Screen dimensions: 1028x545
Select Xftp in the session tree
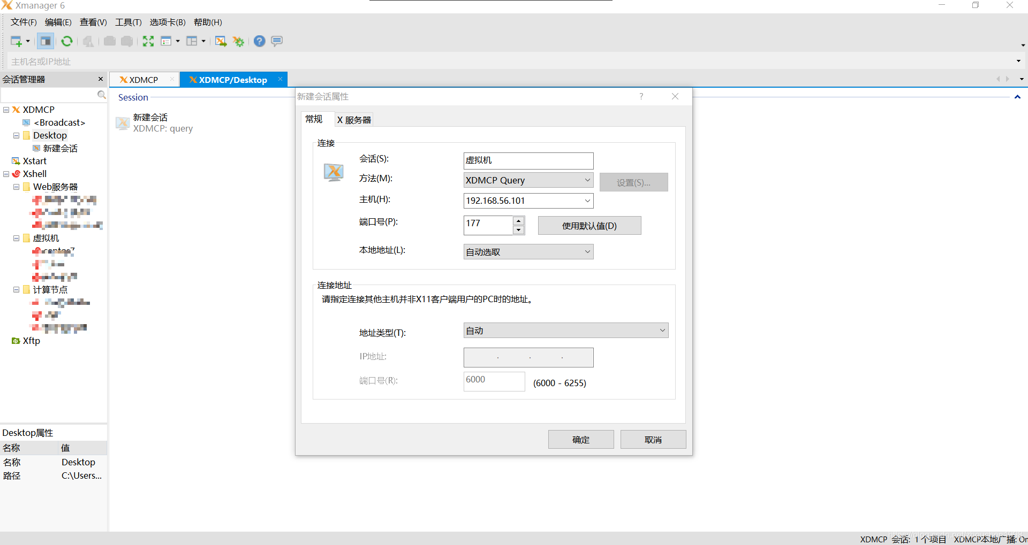coord(31,341)
